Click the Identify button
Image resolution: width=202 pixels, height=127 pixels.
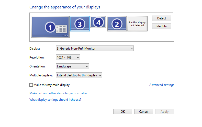162,26
